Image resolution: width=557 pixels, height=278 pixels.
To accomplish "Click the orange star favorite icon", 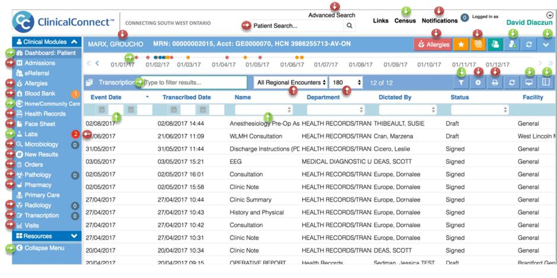I will pyautogui.click(x=461, y=44).
